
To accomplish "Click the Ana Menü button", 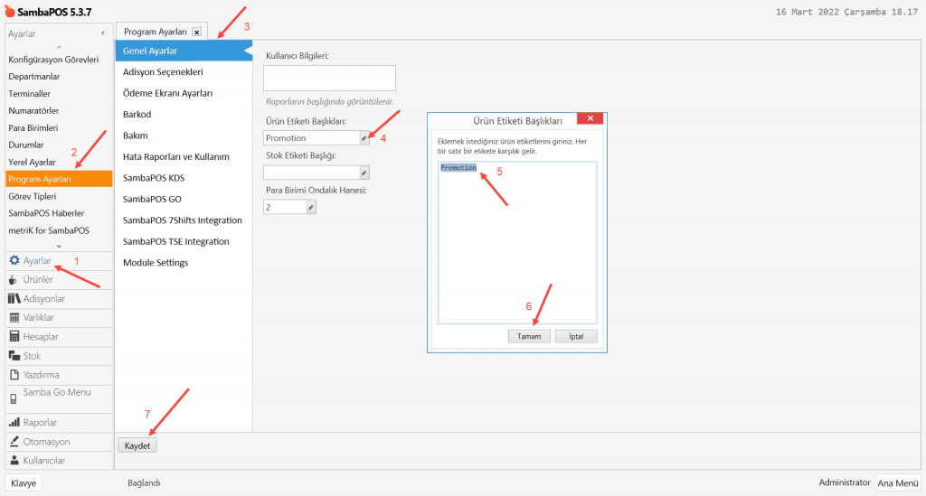I will pyautogui.click(x=898, y=483).
